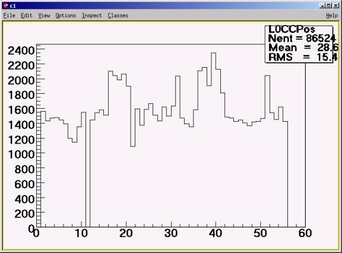Click the Nent = 86524 entry line
Image resolution: width=342 pixels, height=253 pixels.
coord(302,39)
